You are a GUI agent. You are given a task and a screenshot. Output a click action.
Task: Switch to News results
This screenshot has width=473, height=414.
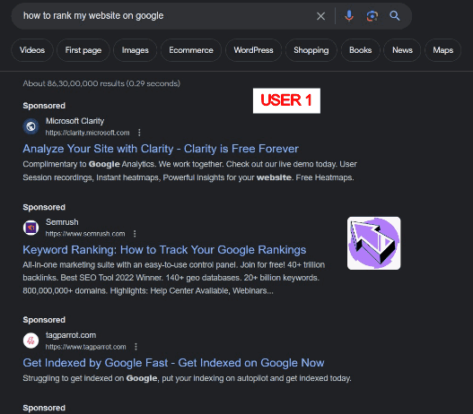[402, 50]
